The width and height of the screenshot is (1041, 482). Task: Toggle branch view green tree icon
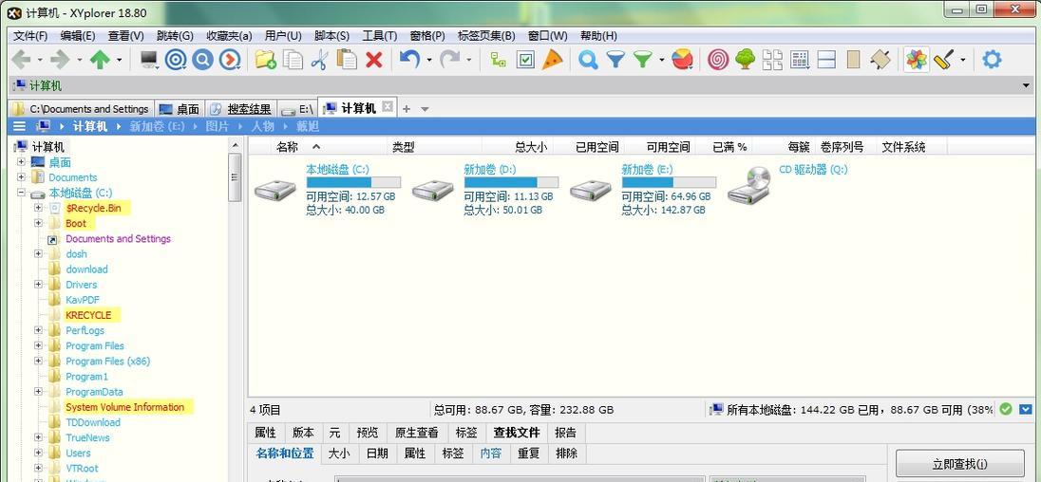click(x=498, y=60)
